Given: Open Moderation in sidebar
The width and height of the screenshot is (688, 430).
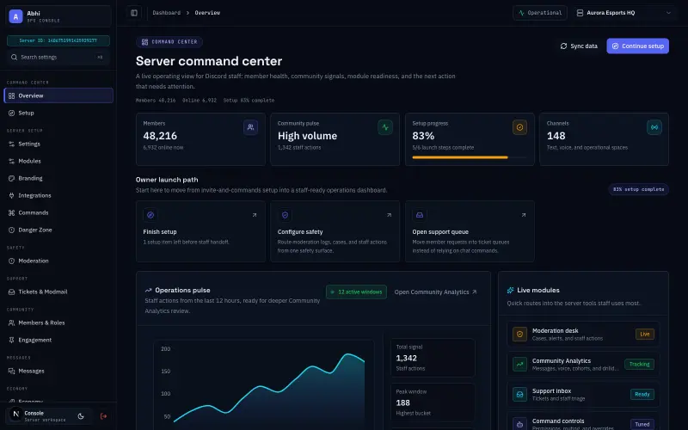Looking at the screenshot, I should 58,261.
